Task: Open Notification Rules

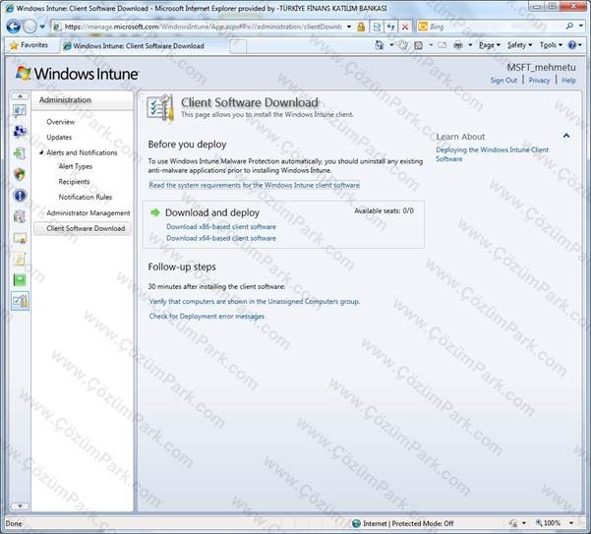Action: [x=86, y=197]
